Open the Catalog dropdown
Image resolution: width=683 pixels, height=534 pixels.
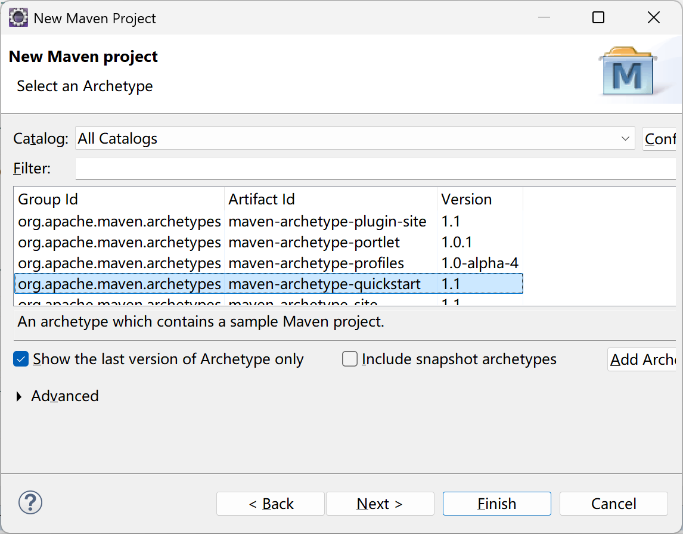pos(355,138)
